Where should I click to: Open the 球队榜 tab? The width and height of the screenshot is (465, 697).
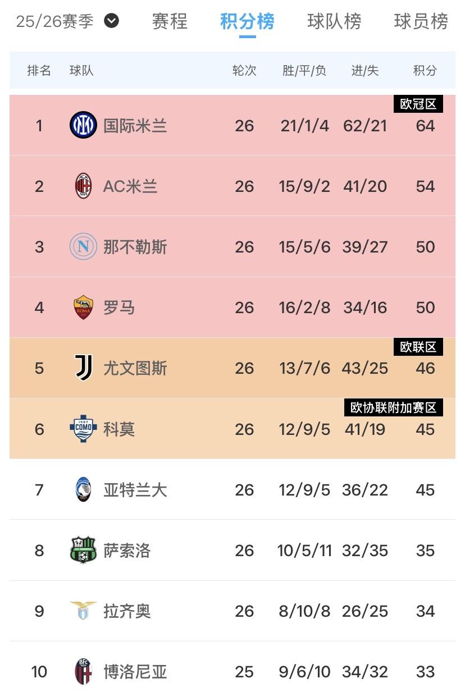334,21
